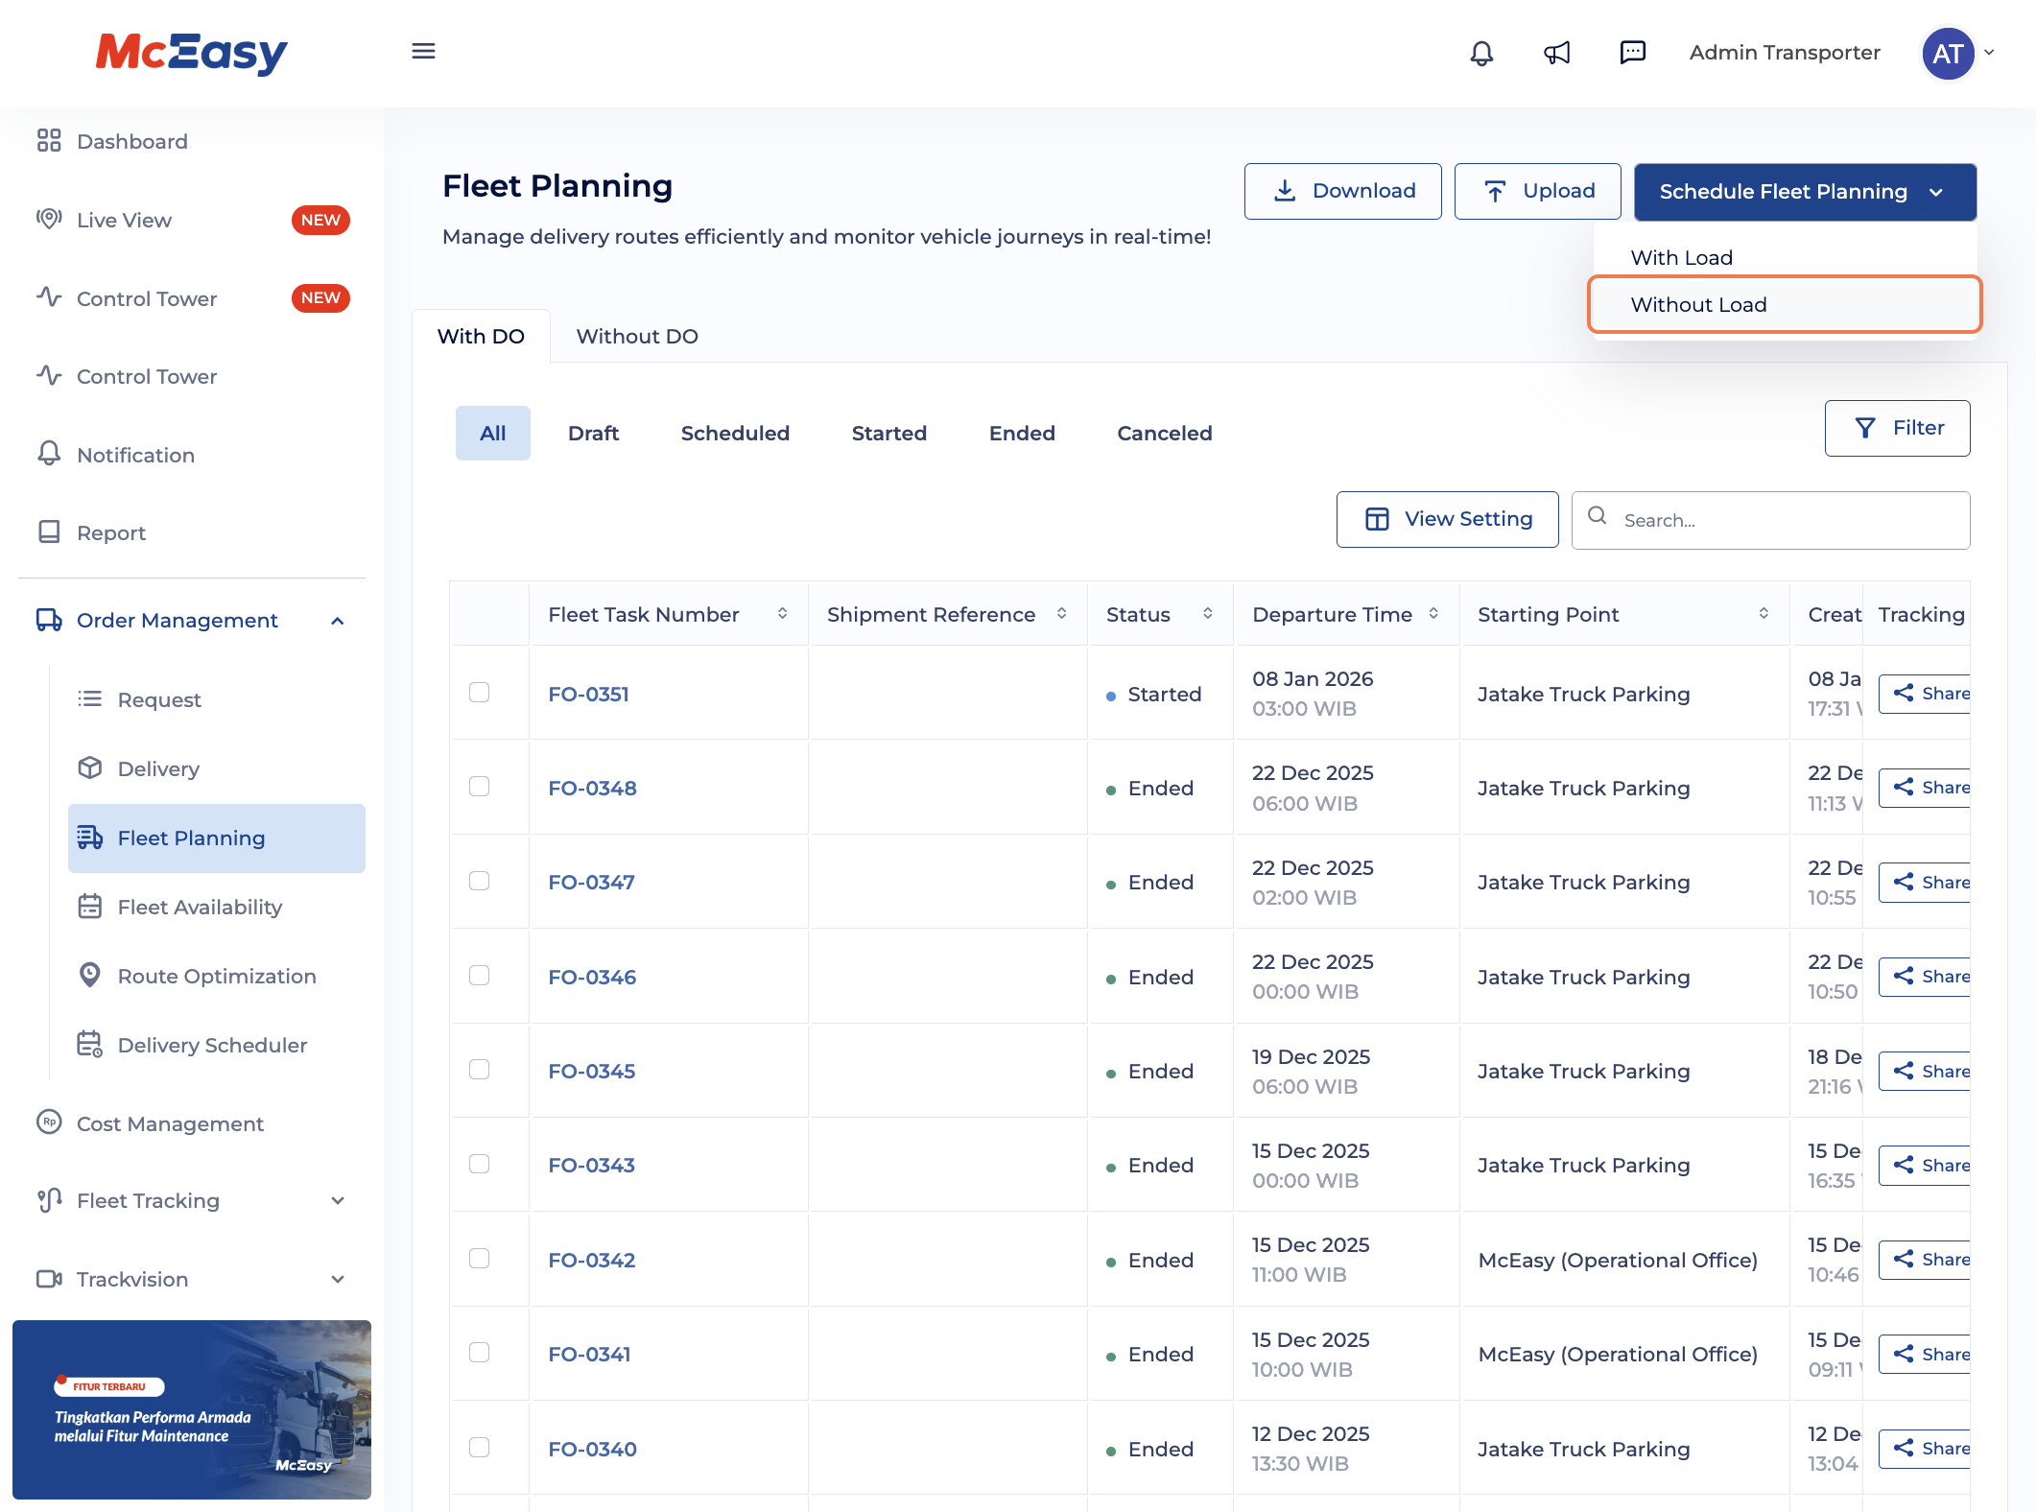Screen dimensions: 2036x1512
Task: Open the FO-0348 fleet task link
Action: click(592, 789)
